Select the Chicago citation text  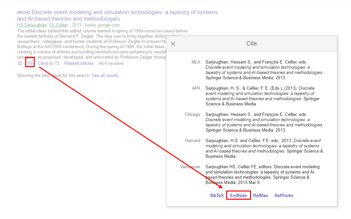[x=262, y=122]
